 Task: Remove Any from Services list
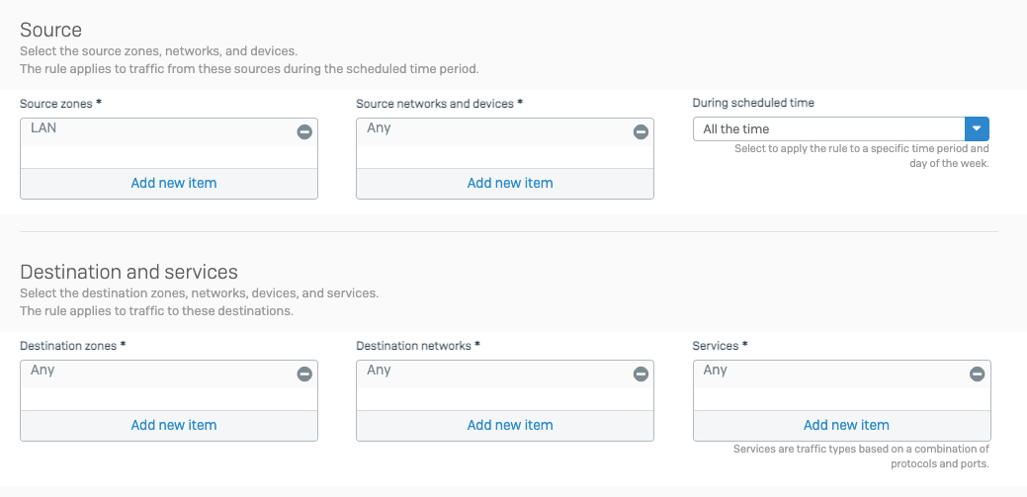[977, 373]
